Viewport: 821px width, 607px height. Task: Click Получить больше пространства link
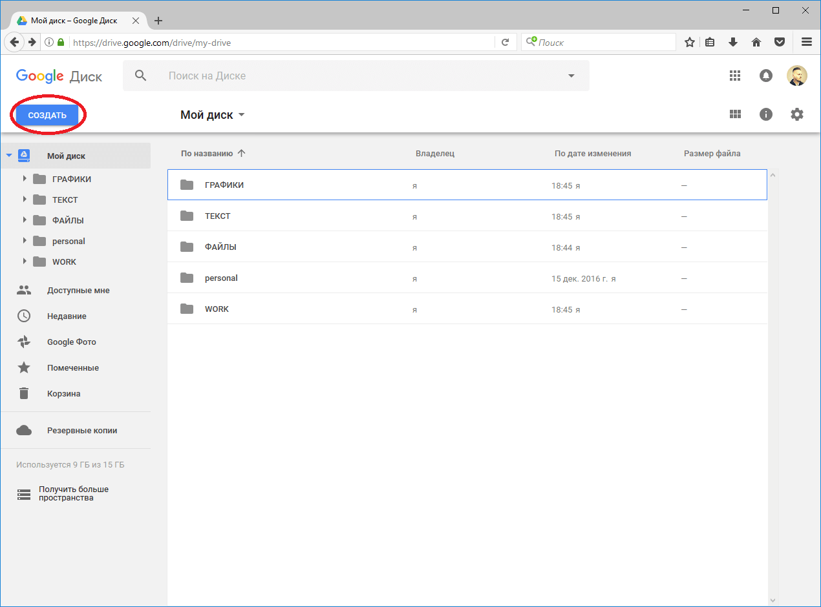click(x=73, y=493)
